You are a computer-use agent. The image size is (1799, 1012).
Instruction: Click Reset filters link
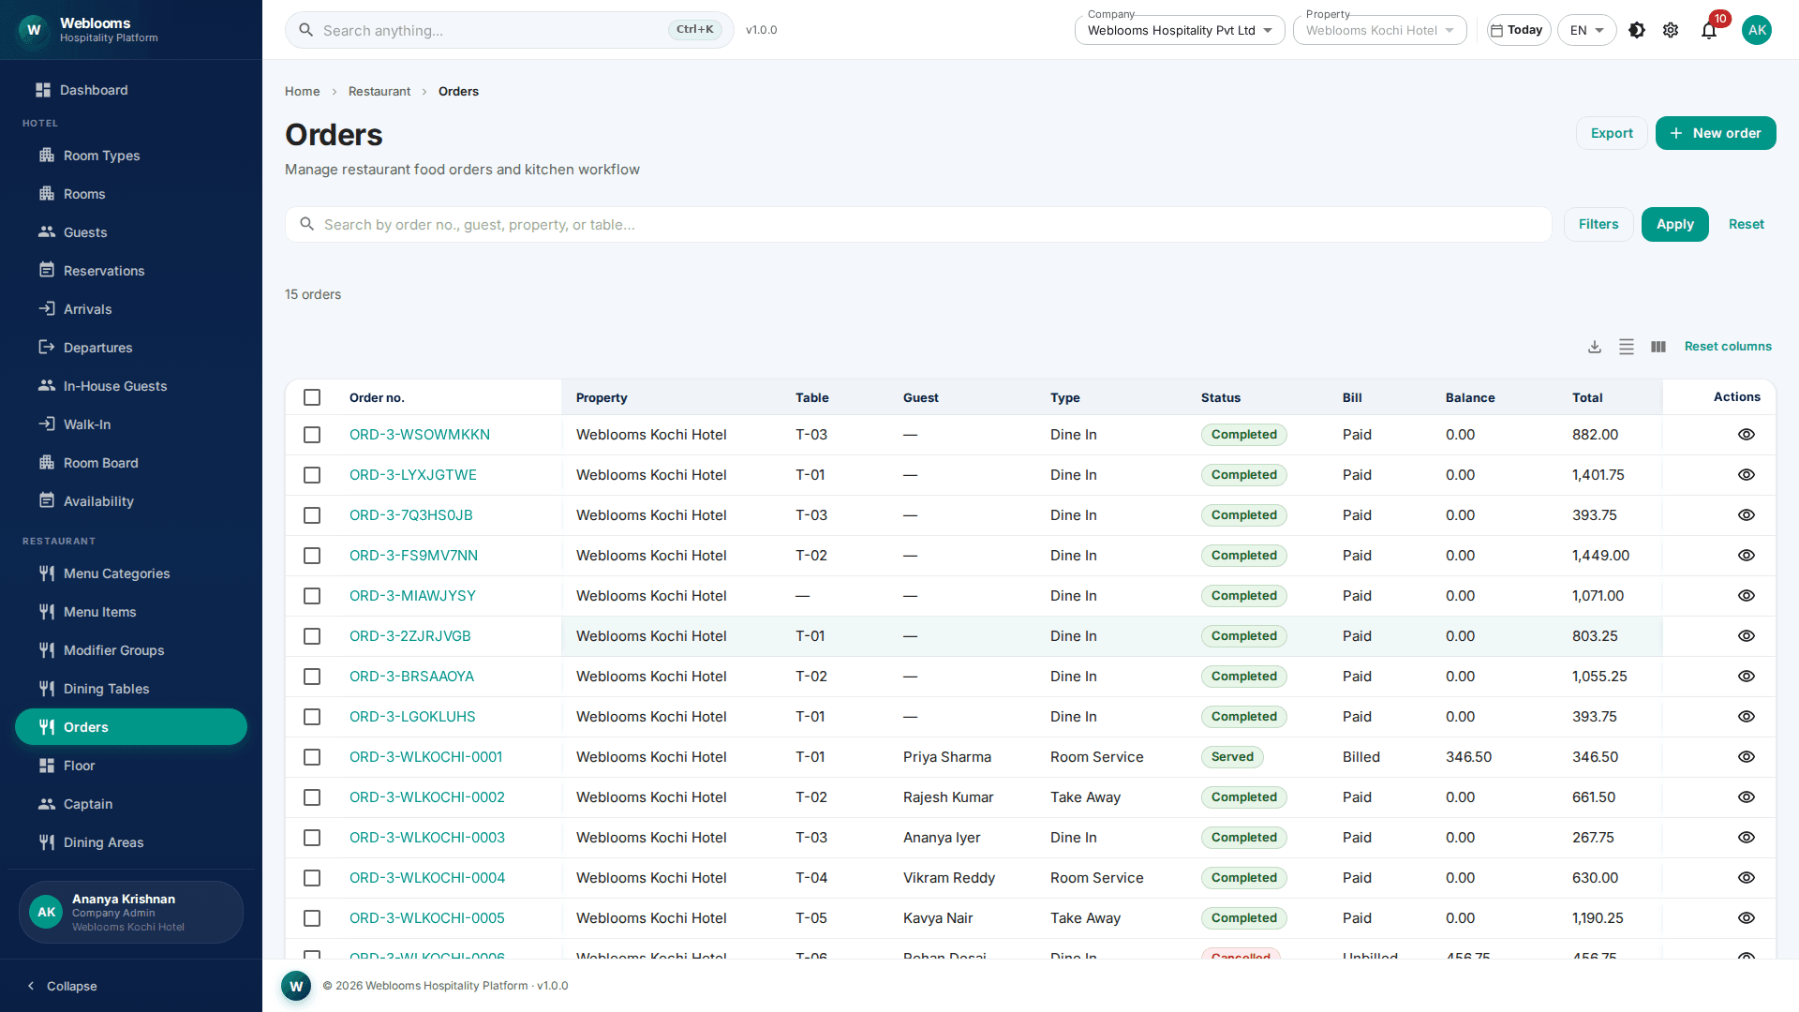click(1746, 225)
